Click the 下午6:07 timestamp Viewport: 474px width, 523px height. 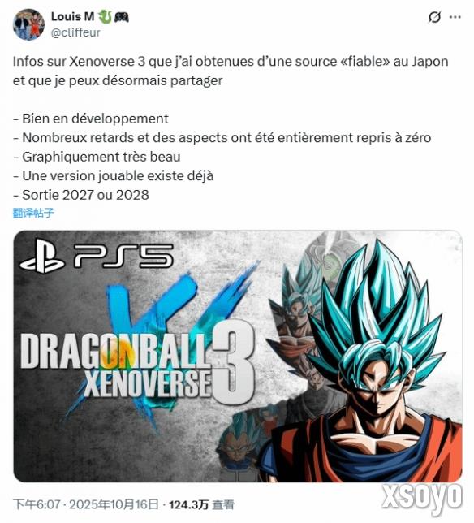[x=37, y=504]
